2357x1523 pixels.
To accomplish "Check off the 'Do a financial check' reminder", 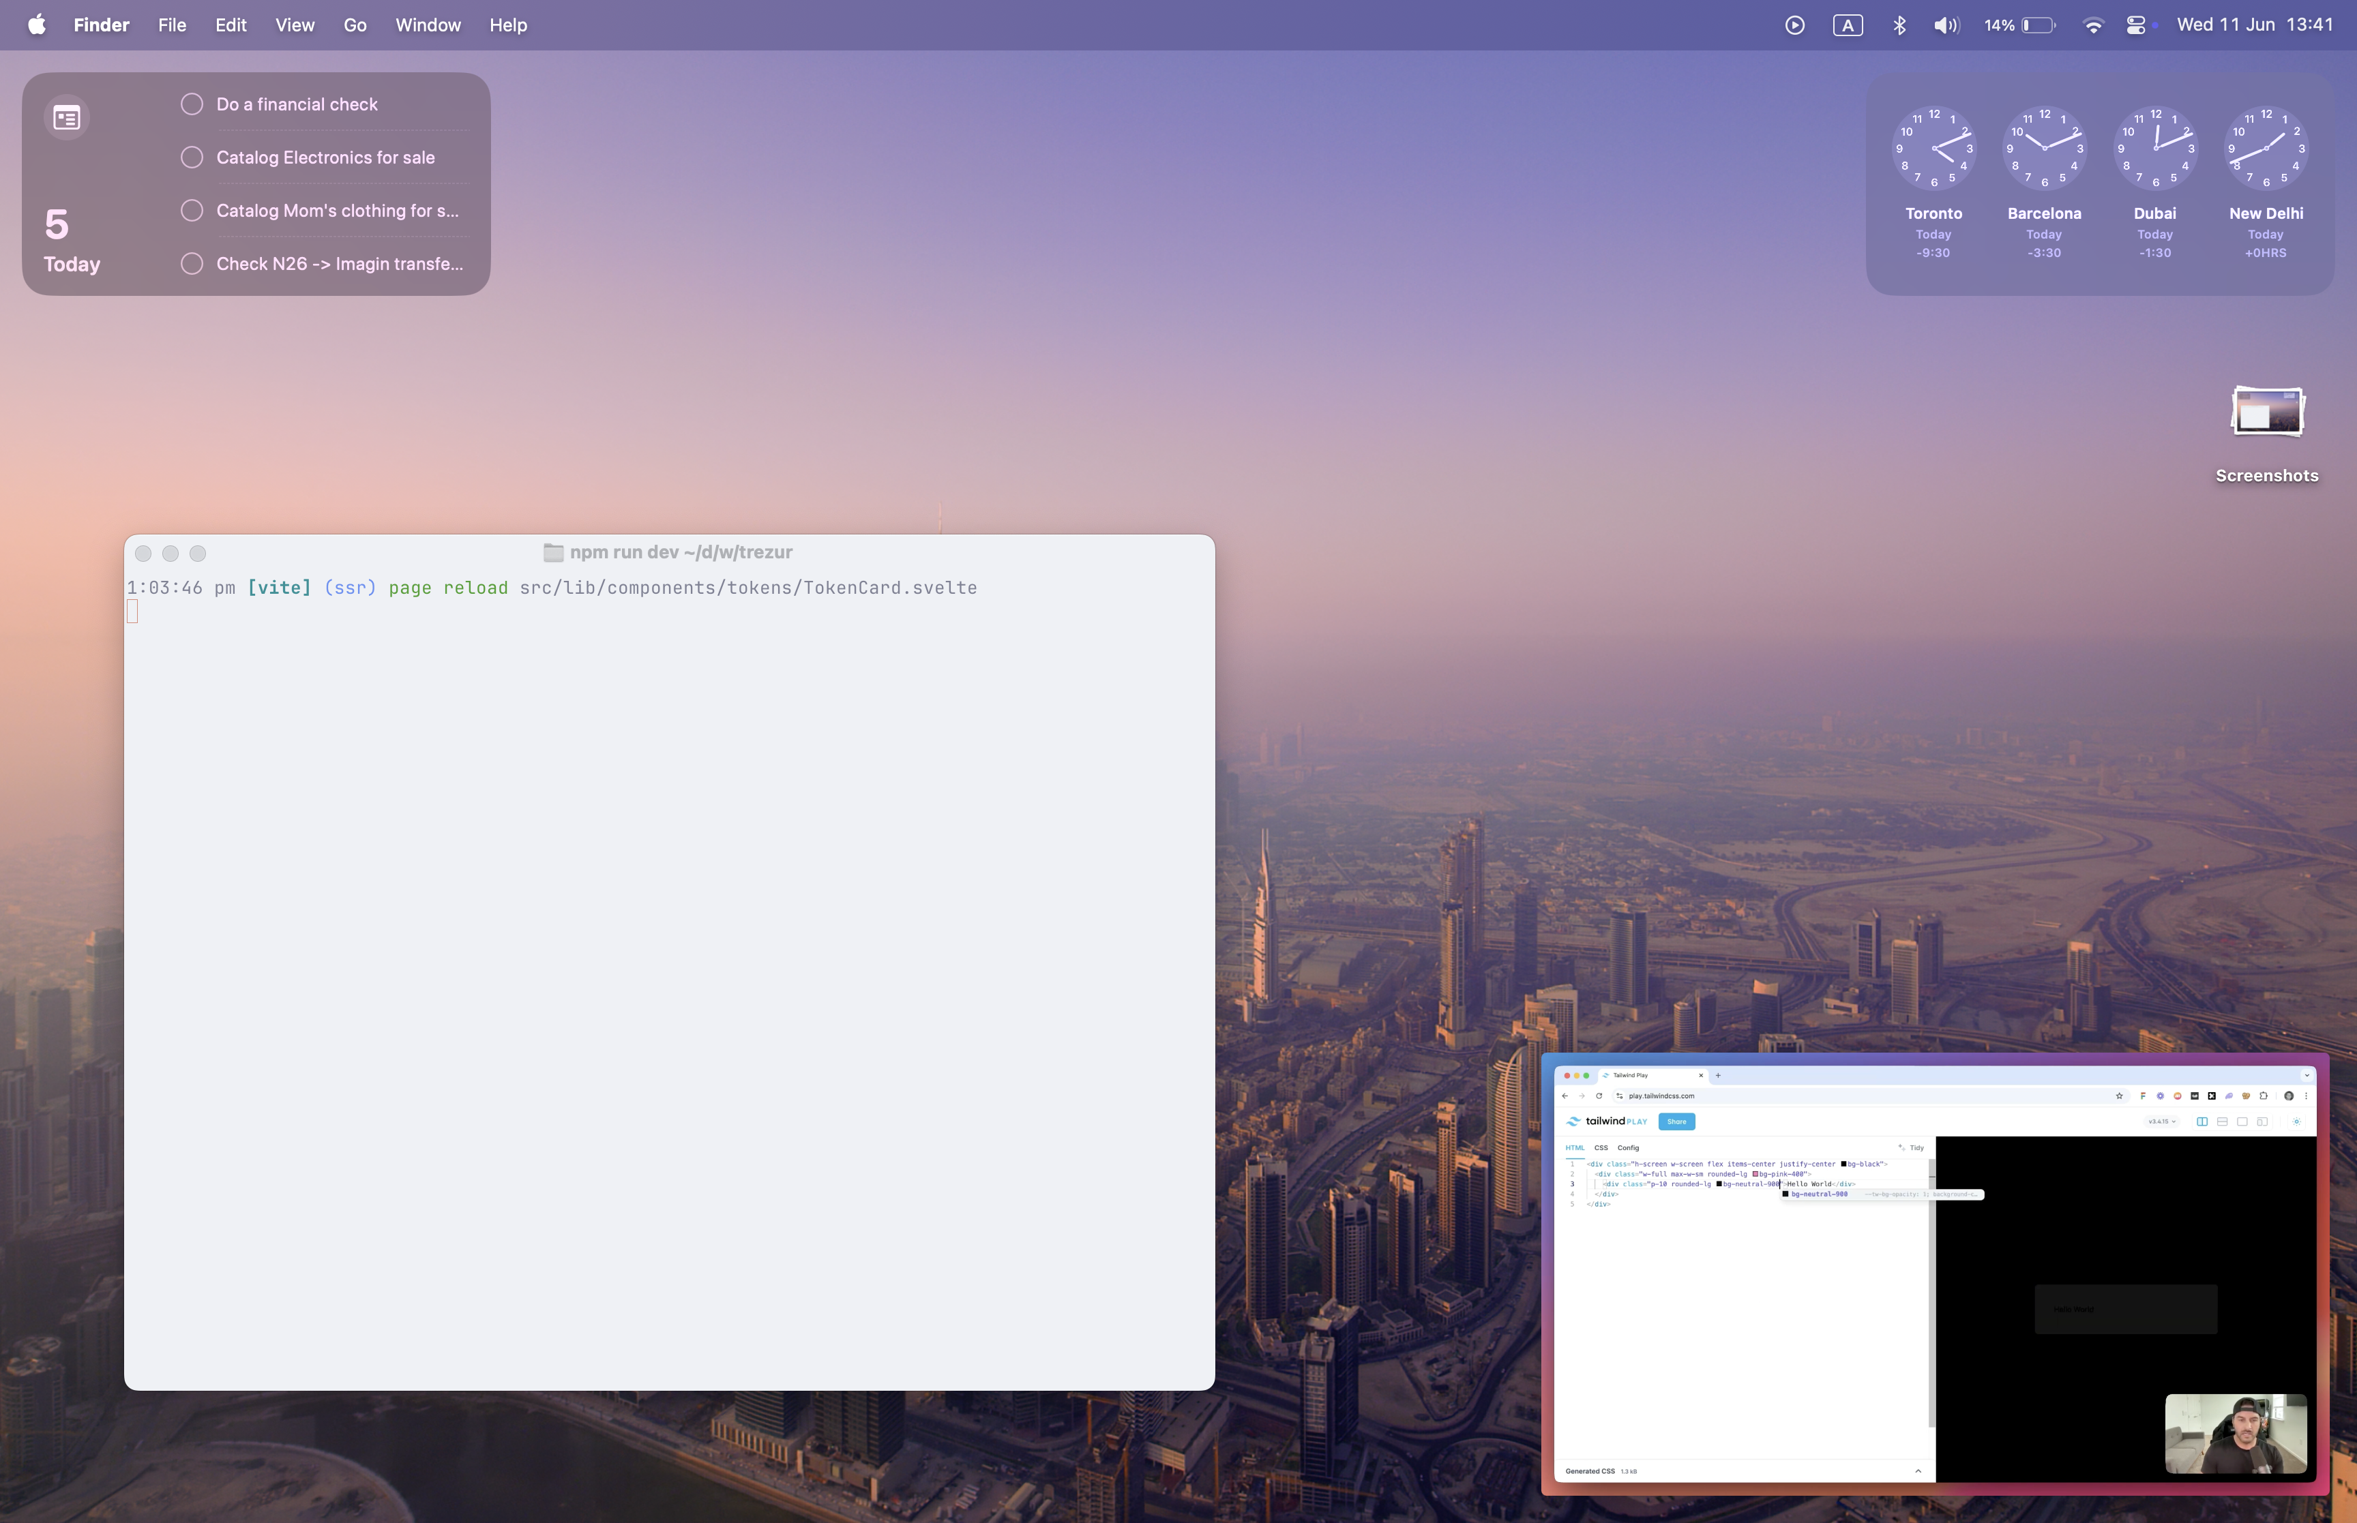I will (x=192, y=103).
